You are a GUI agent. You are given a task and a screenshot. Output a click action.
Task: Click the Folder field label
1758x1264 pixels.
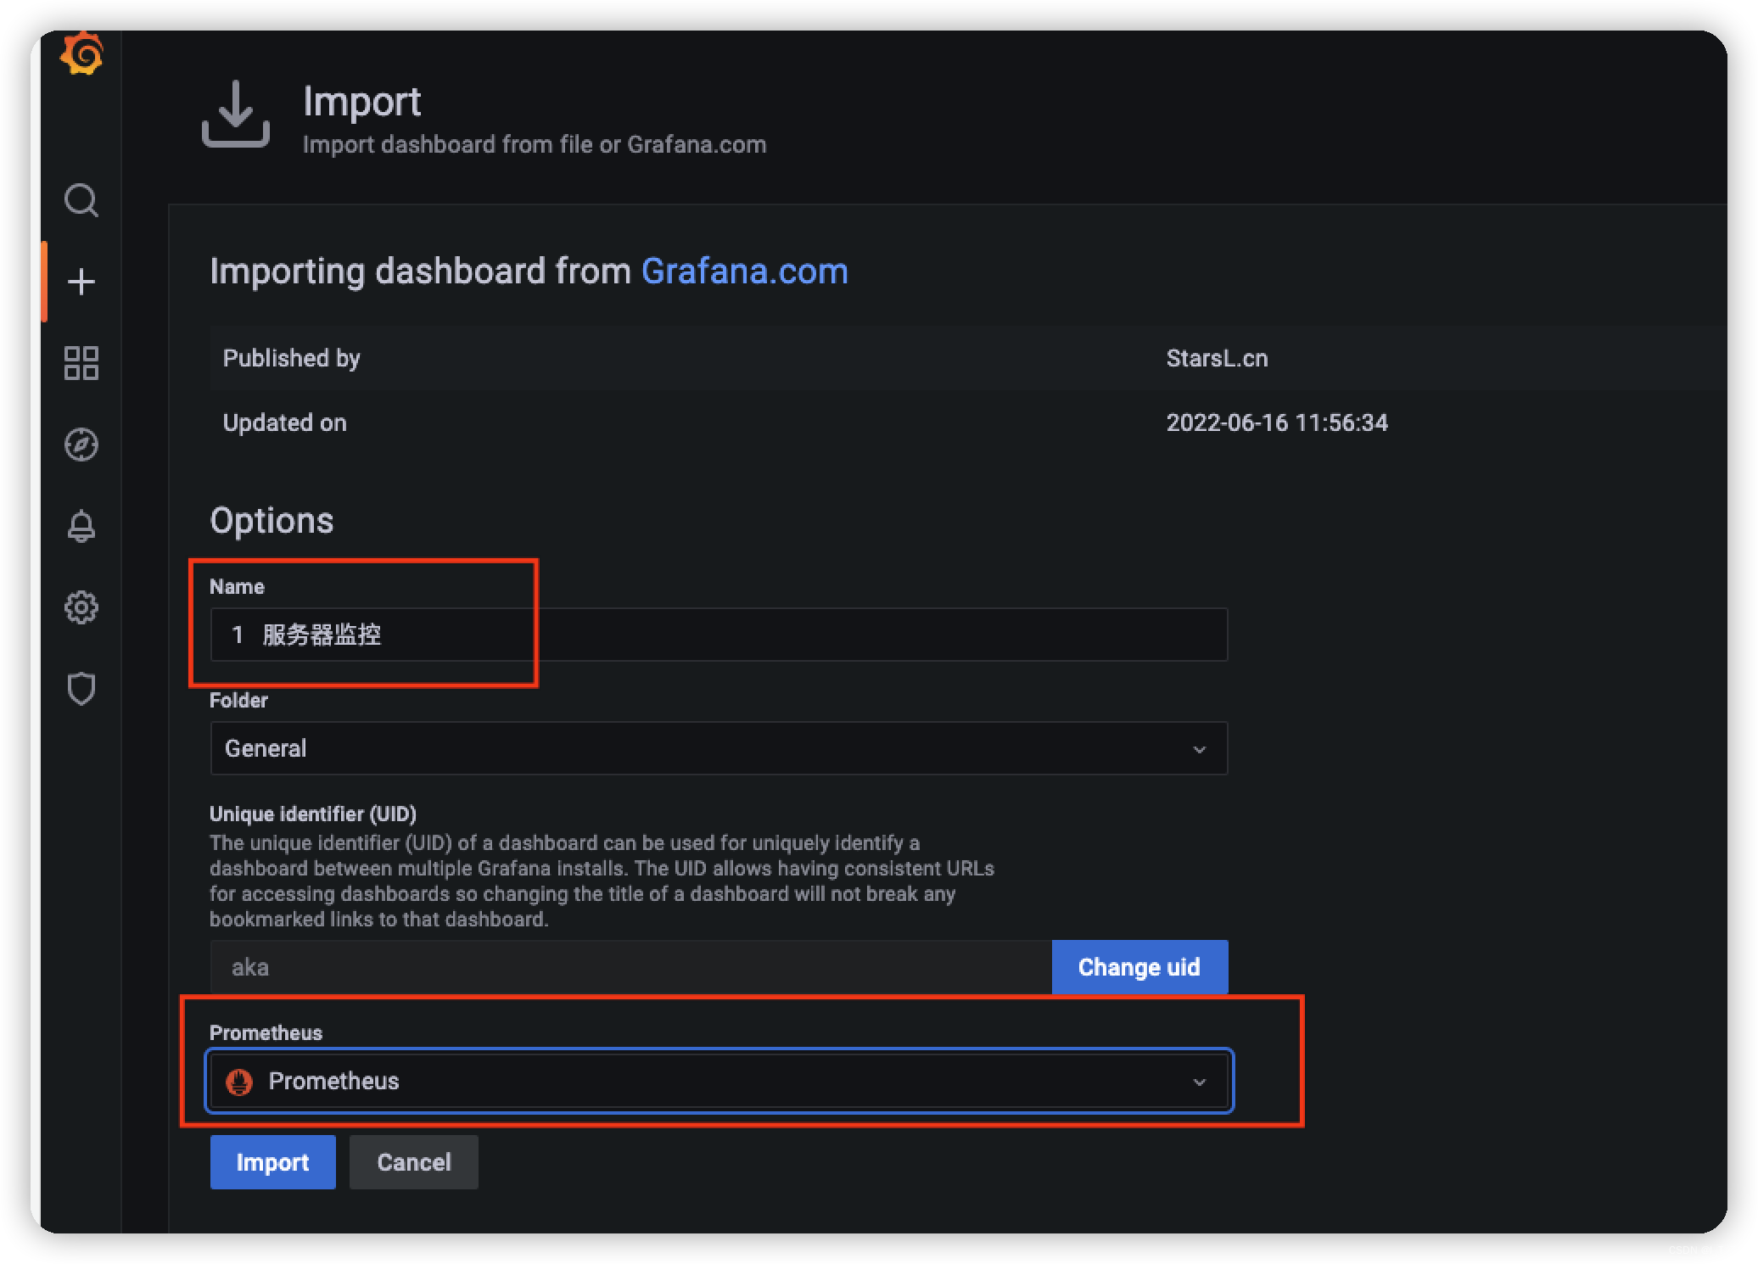(238, 700)
